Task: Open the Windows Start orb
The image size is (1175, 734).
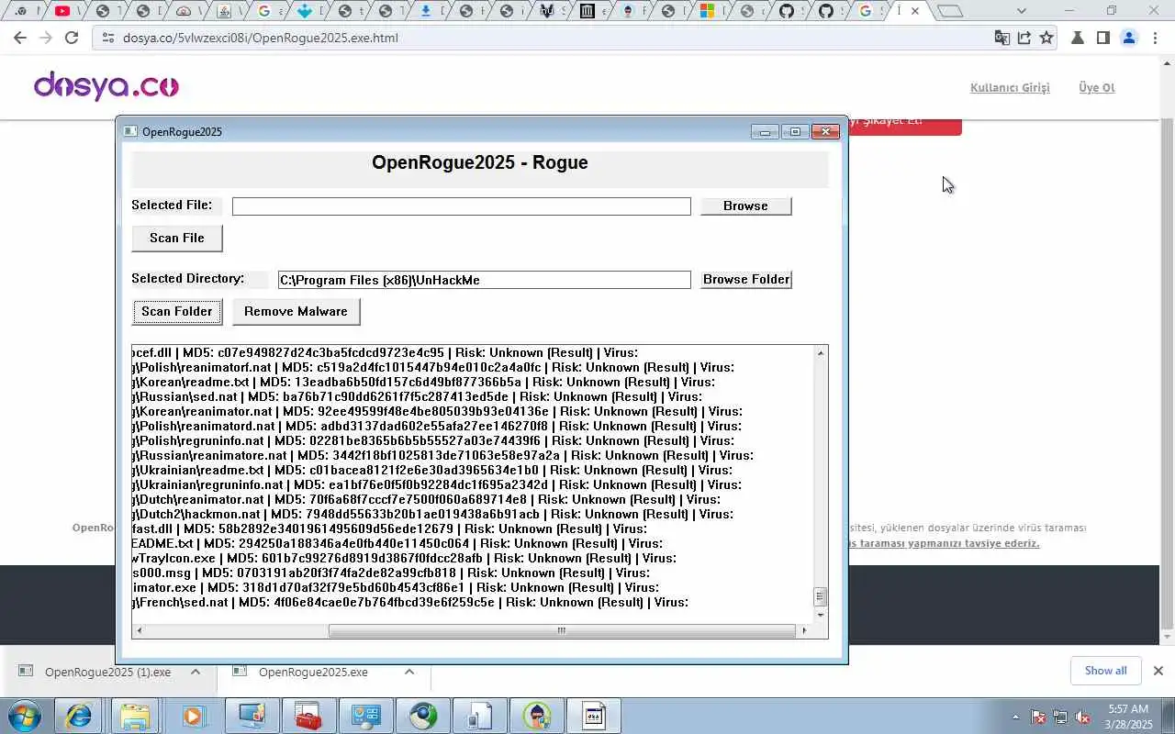Action: 25,716
